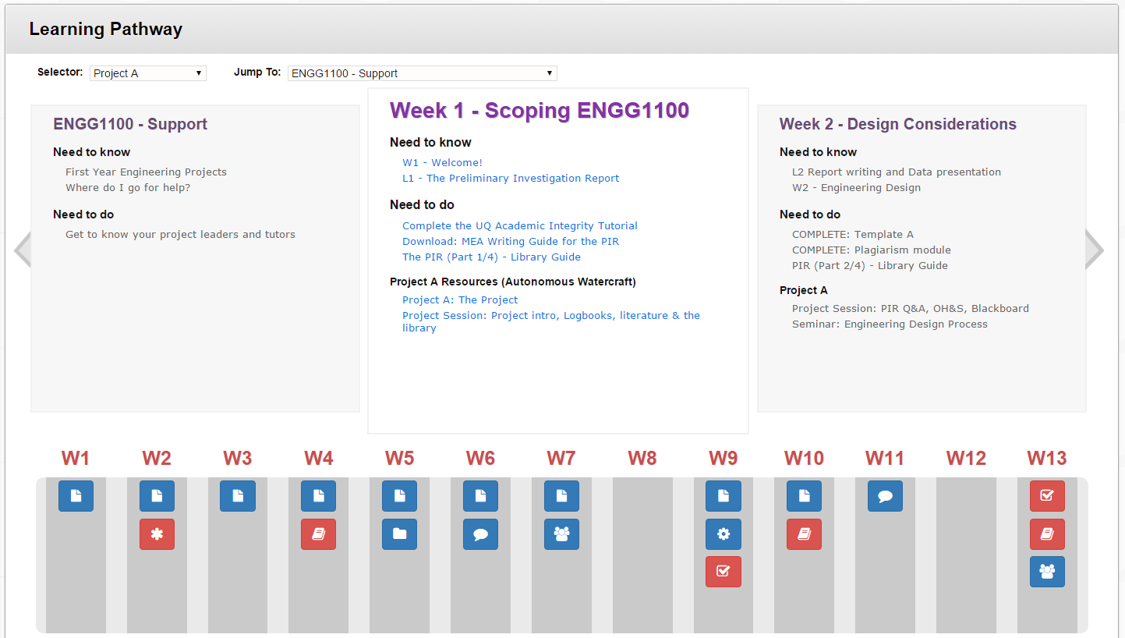Click W2 - Engineering Design text

(856, 188)
